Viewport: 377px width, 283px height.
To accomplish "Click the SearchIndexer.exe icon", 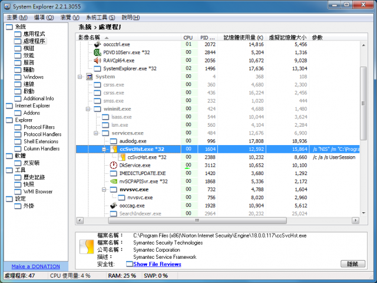I will pyautogui.click(x=114, y=213).
